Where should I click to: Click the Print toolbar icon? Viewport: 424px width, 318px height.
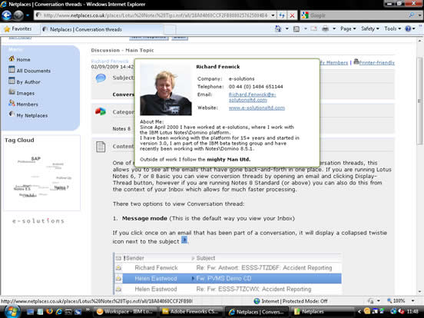coord(326,28)
